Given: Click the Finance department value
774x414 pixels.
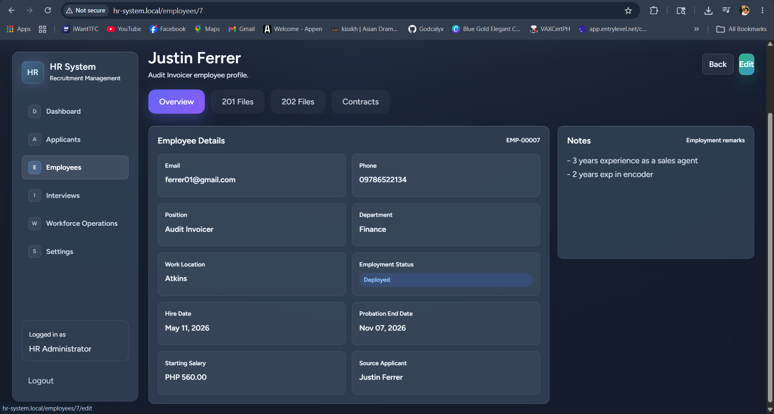Looking at the screenshot, I should point(372,229).
